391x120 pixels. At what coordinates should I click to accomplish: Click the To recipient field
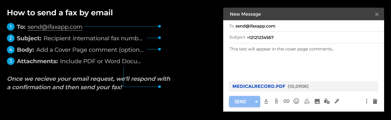(304, 26)
